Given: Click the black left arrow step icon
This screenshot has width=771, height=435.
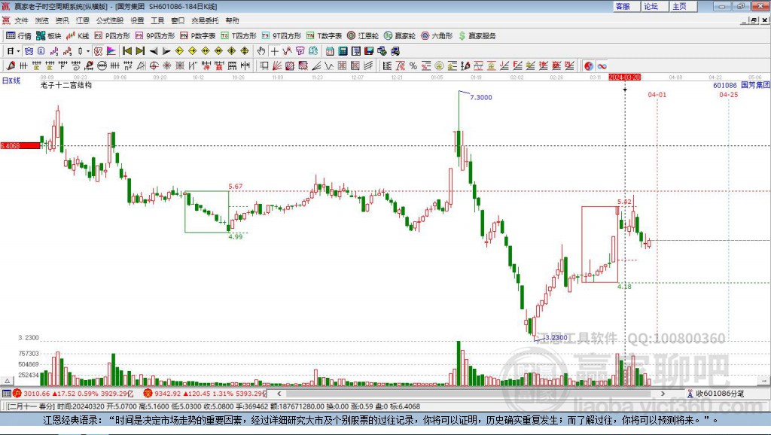Looking at the screenshot, I should [x=154, y=51].
